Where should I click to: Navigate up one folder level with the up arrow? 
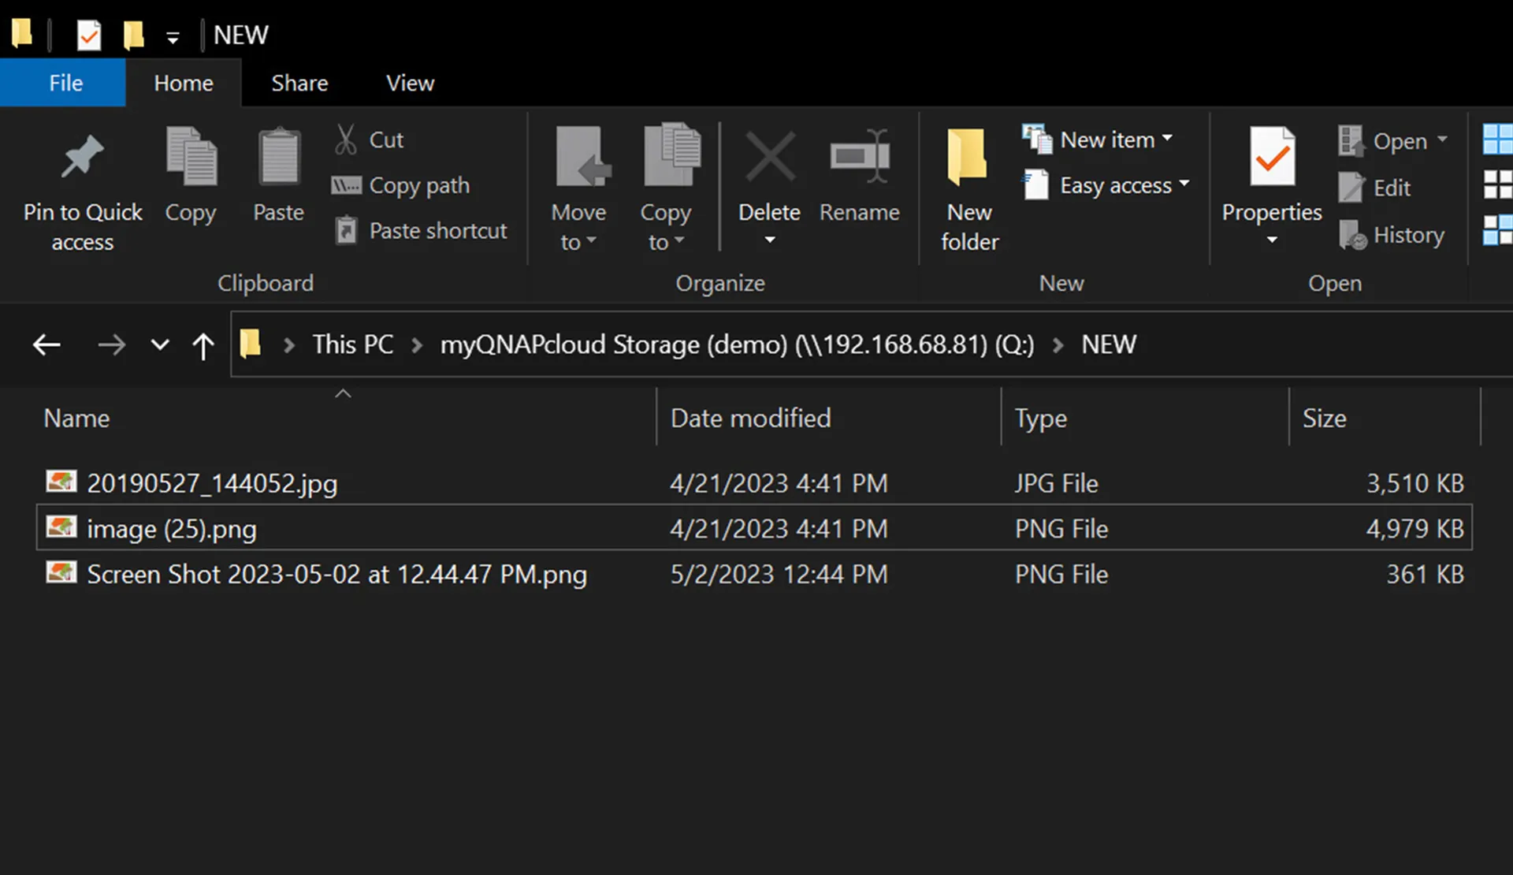pos(203,345)
